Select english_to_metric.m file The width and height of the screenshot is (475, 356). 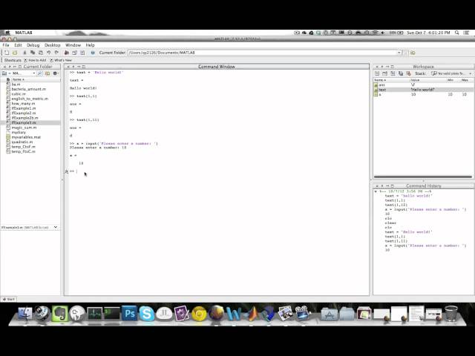click(30, 99)
